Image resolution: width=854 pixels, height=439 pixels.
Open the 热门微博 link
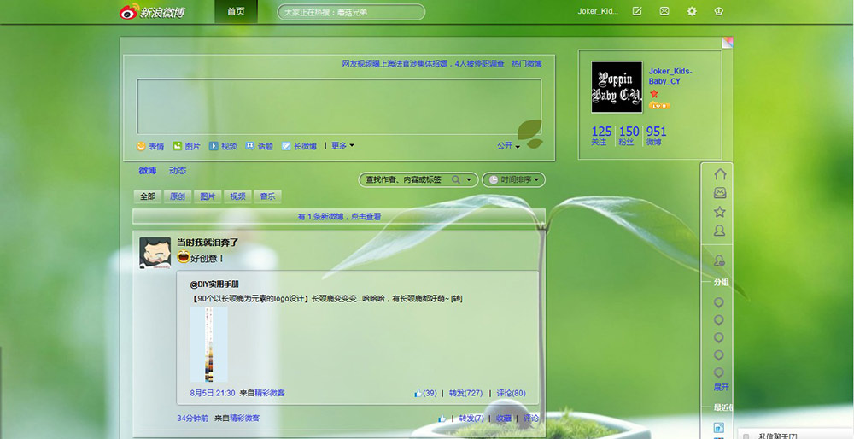527,64
